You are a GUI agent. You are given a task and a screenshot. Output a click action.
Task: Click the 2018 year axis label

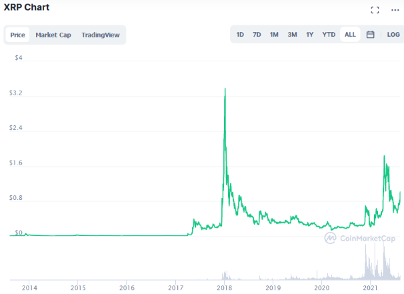(225, 288)
